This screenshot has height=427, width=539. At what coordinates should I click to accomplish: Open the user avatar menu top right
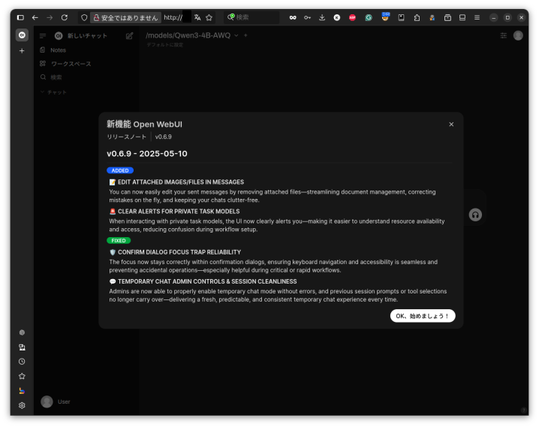(x=518, y=35)
